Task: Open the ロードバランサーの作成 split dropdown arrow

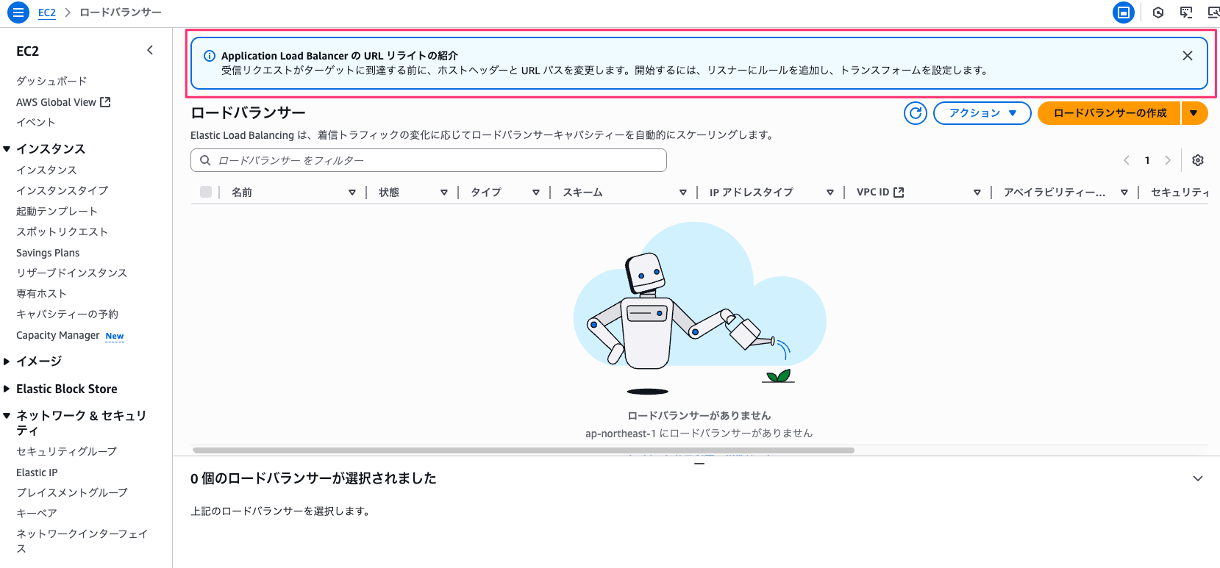Action: click(1194, 113)
